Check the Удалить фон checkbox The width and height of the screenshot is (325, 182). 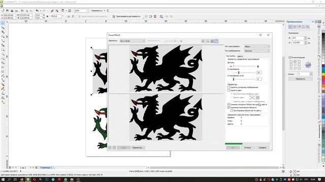pyautogui.click(x=229, y=90)
